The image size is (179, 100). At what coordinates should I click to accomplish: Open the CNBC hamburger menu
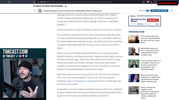point(35,11)
